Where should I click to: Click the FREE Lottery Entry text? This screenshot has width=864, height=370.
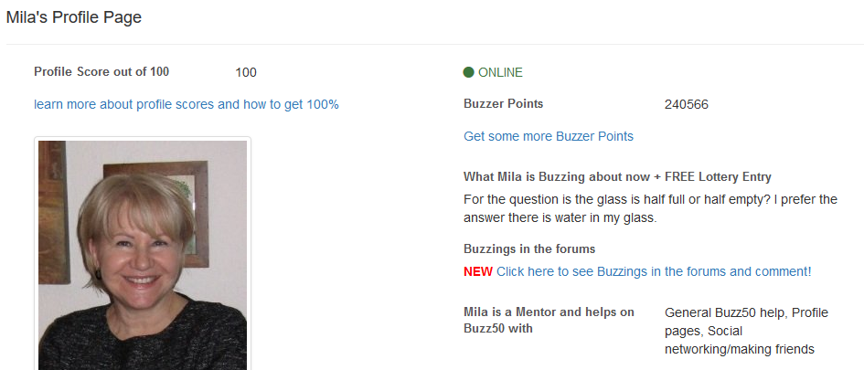click(718, 176)
